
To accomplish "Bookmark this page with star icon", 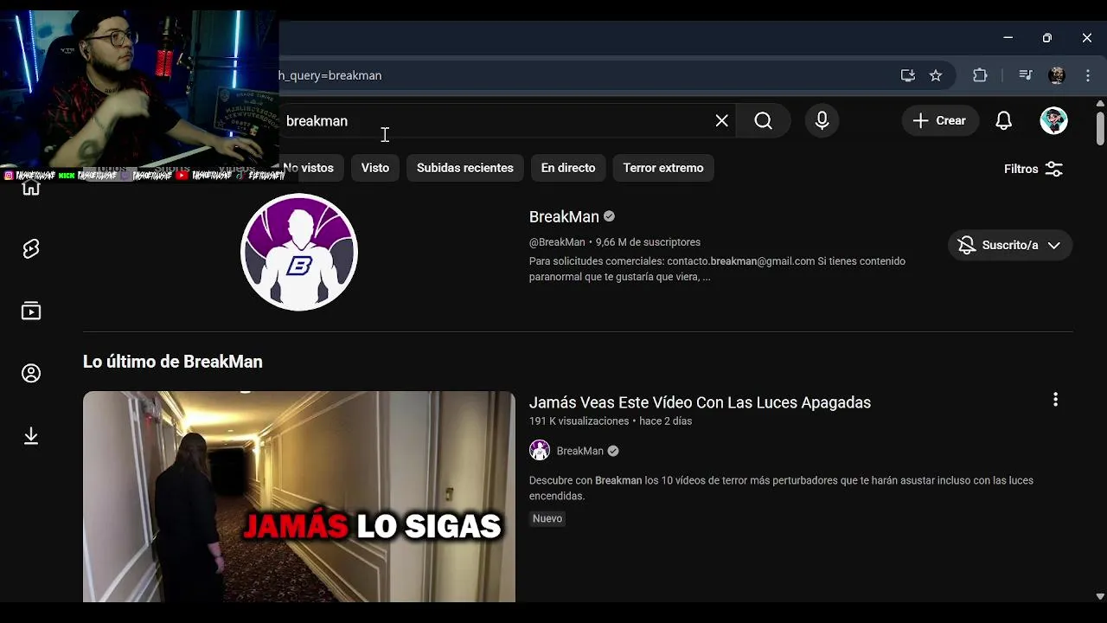I will click(x=936, y=75).
